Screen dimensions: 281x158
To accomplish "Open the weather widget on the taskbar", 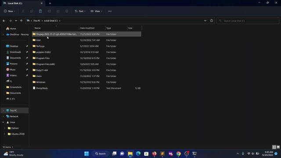I will click(x=14, y=154).
